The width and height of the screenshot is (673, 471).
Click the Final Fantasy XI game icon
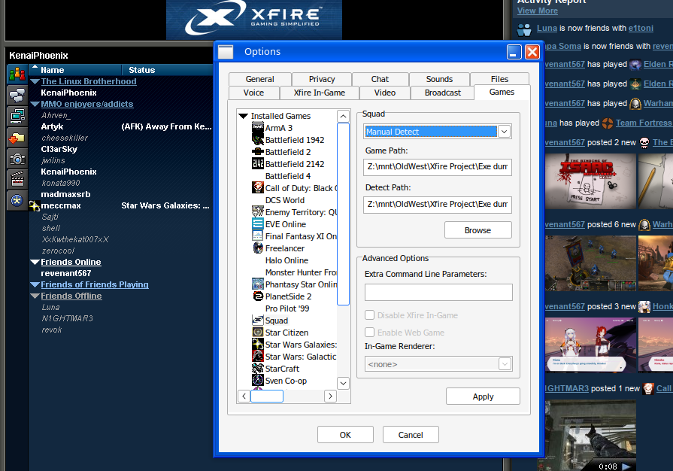[257, 235]
